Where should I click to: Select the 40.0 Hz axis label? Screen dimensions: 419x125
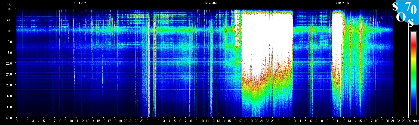click(10, 117)
